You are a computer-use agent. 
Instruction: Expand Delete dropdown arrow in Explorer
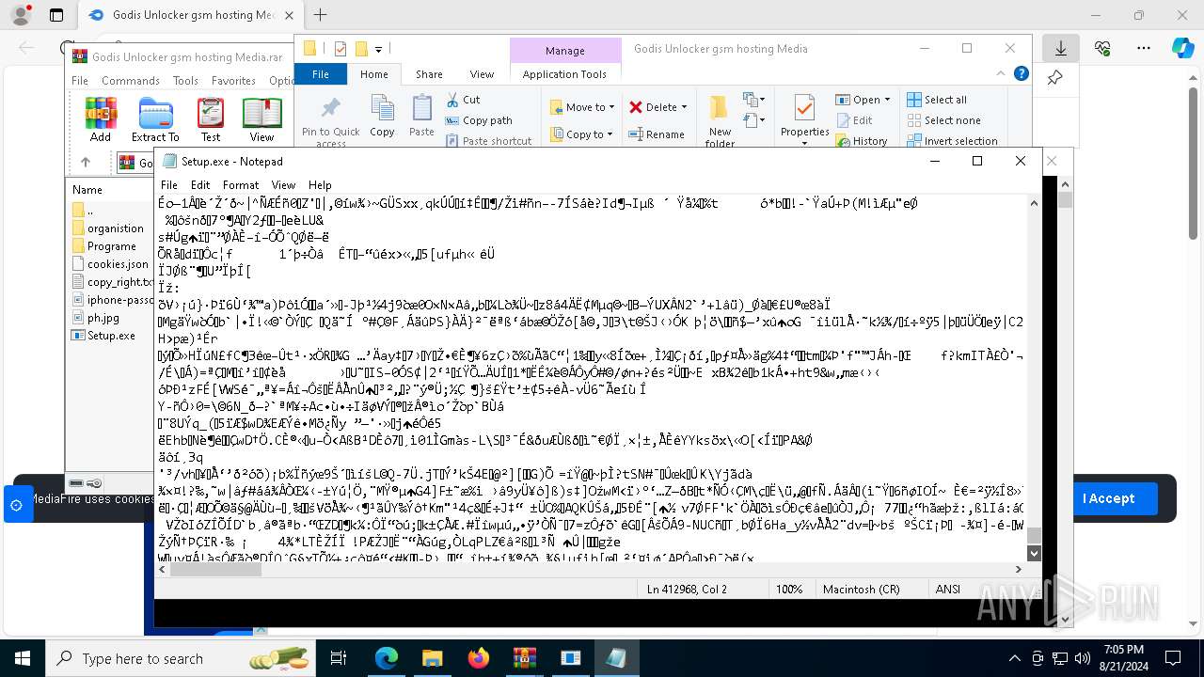(684, 107)
